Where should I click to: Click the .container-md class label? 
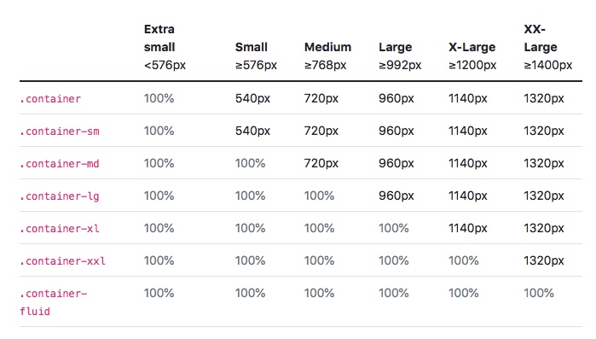tap(60, 164)
